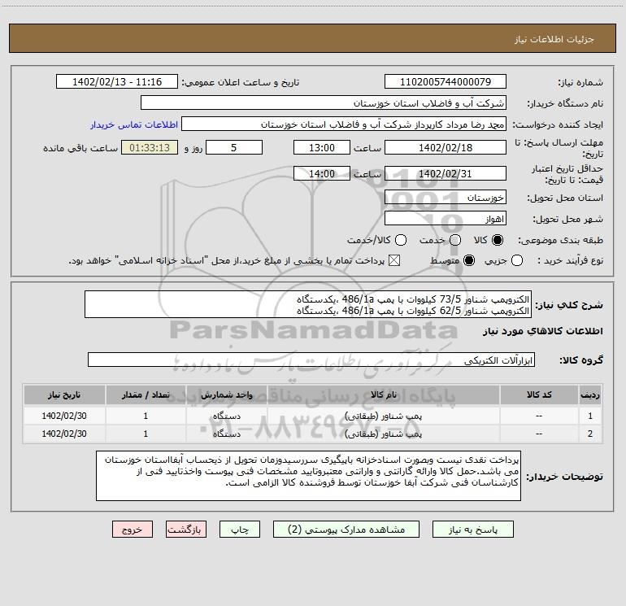Click the date 1402/02/30 in row 1
This screenshot has height=606, width=626.
(x=64, y=416)
